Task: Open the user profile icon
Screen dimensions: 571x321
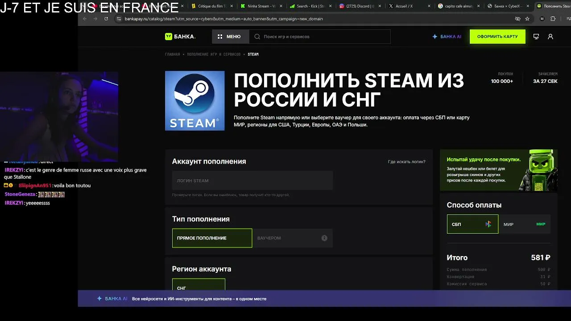Action: [x=550, y=37]
